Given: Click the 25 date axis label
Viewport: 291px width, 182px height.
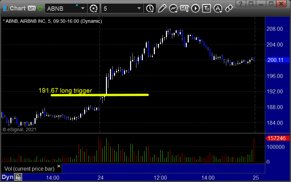Looking at the screenshot, I should pyautogui.click(x=256, y=178).
